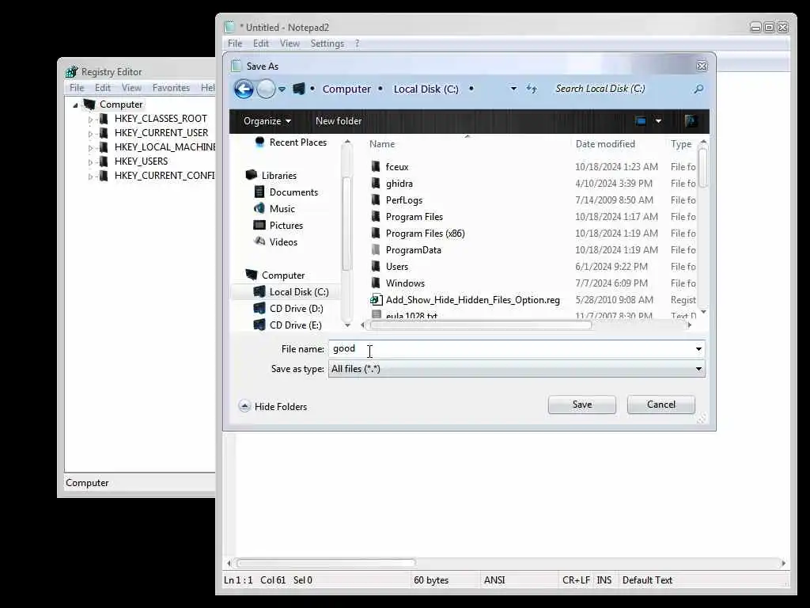Screen dimensions: 810x608
Task: Open the Organize dropdown menu
Action: tap(267, 121)
